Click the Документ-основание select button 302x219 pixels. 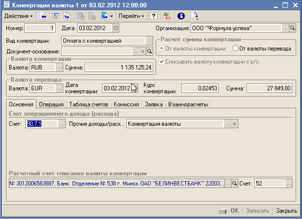(x=136, y=51)
